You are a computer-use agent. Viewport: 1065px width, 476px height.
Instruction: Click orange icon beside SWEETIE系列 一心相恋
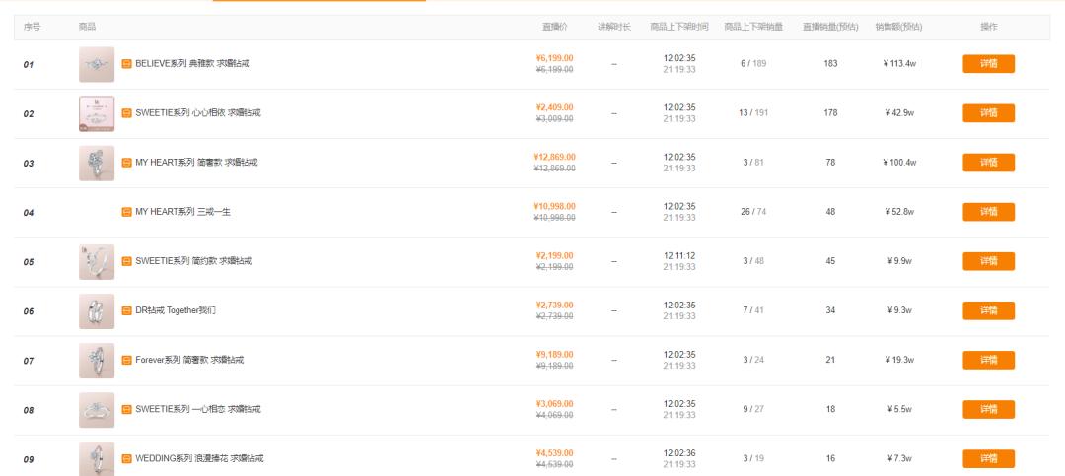point(126,409)
